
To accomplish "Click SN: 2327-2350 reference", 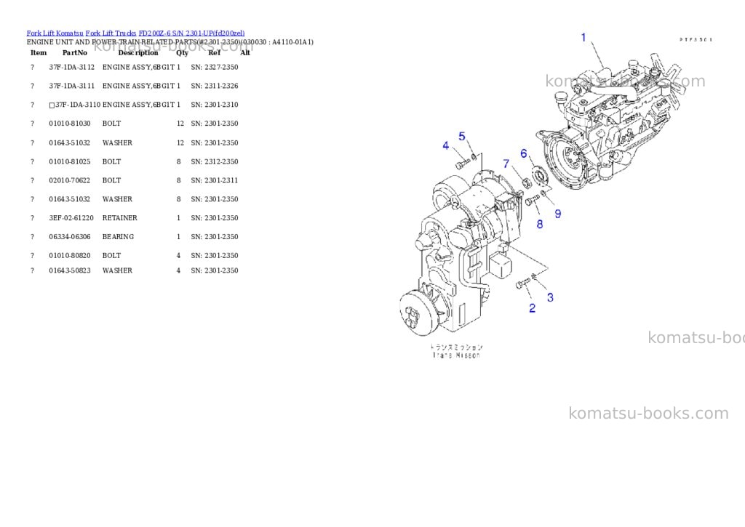I will 215,68.
